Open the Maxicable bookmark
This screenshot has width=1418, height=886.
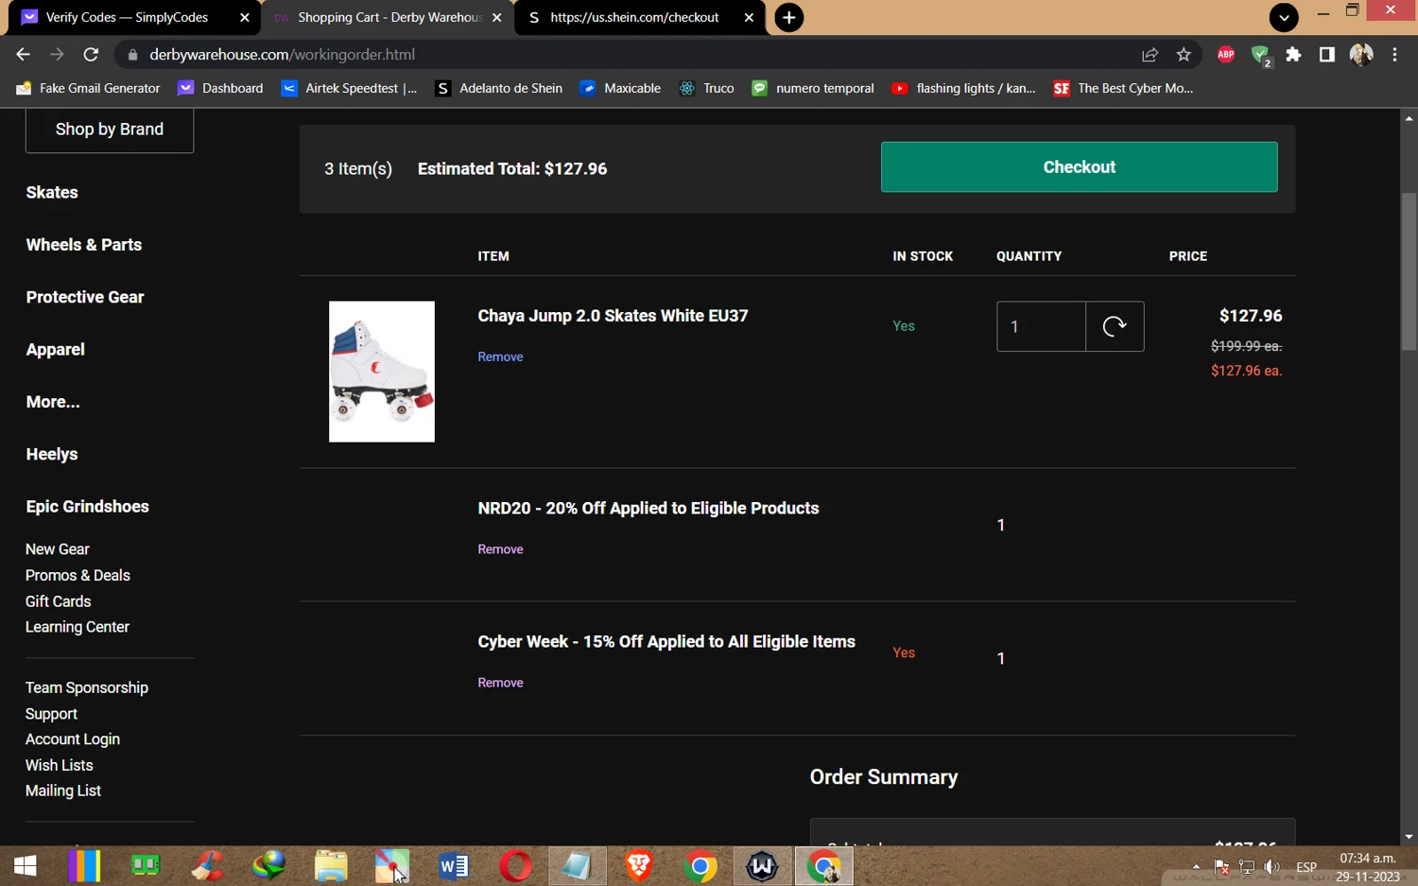tap(620, 88)
